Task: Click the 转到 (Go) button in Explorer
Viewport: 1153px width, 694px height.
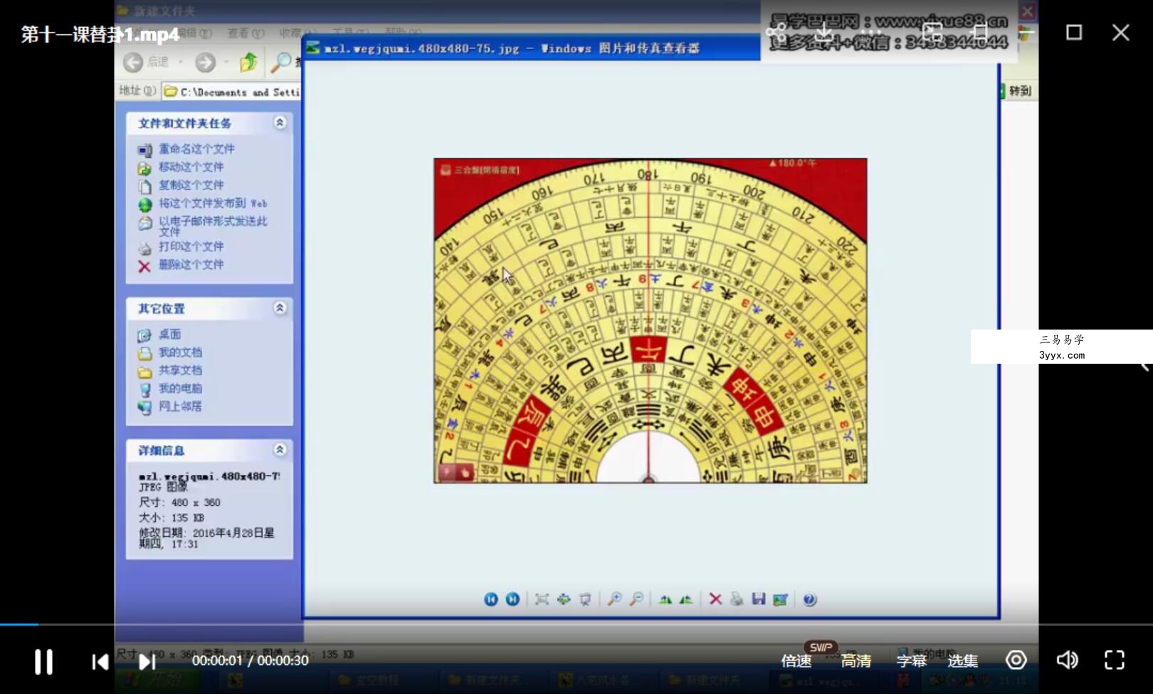Action: point(1016,91)
